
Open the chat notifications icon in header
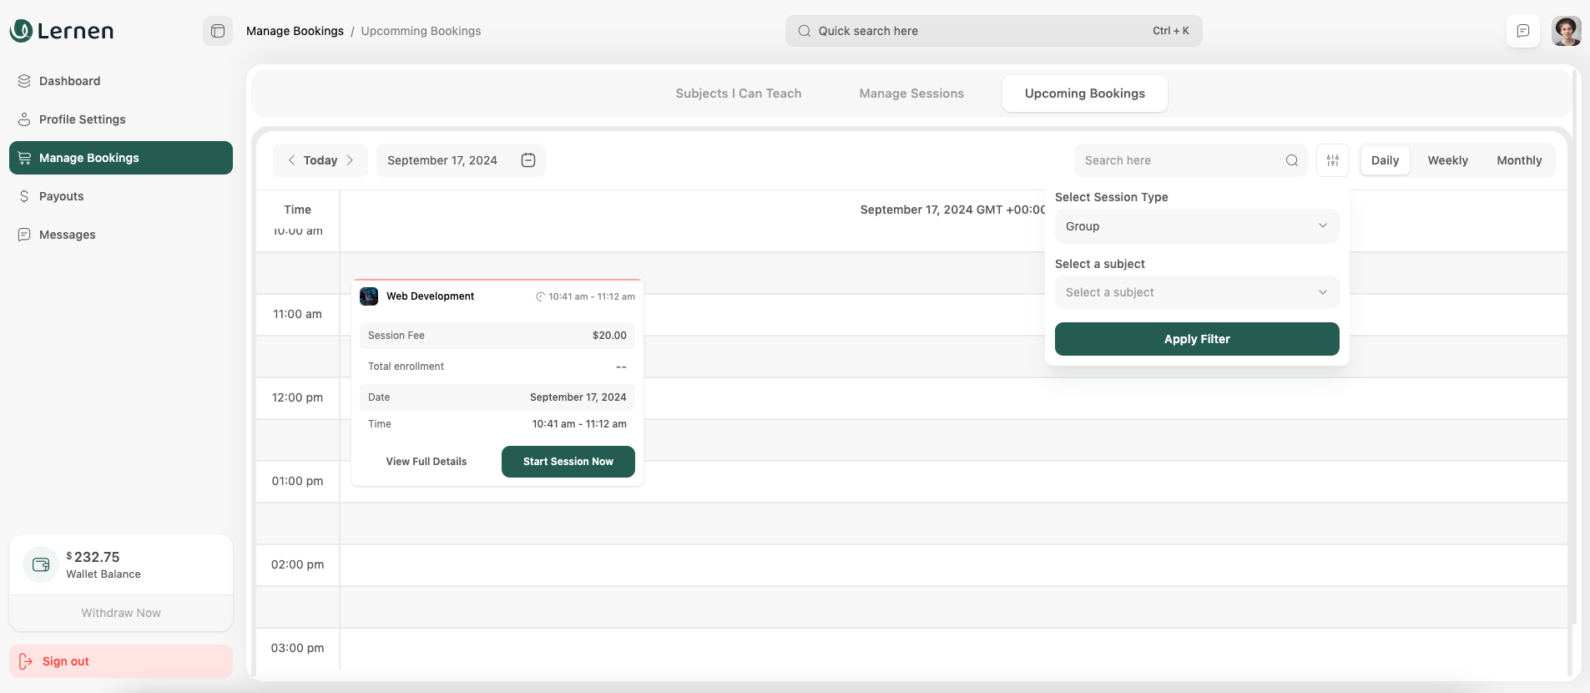1522,31
